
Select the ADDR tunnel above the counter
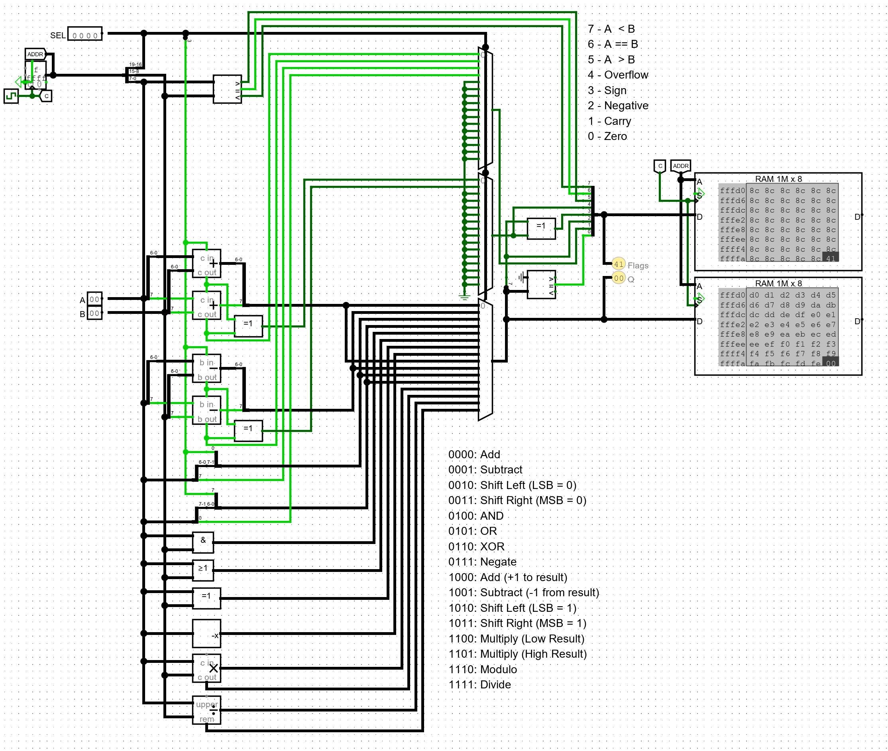(x=35, y=54)
